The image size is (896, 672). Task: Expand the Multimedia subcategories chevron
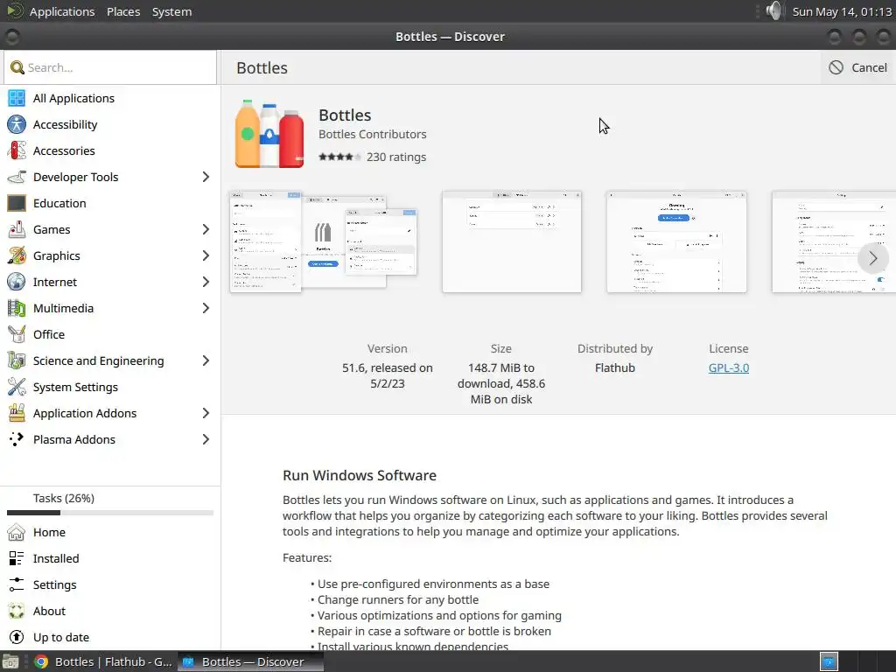pyautogui.click(x=206, y=309)
